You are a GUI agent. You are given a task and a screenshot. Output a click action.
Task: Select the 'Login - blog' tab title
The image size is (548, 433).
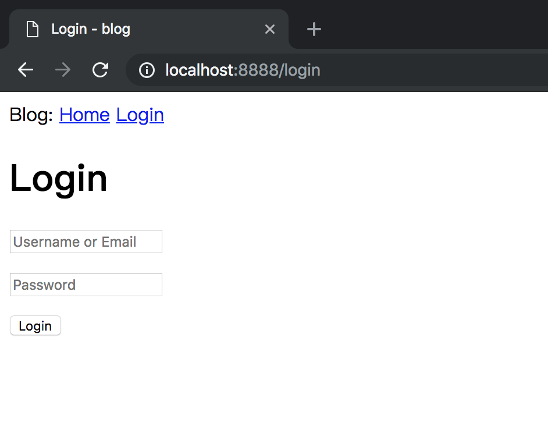pyautogui.click(x=91, y=29)
